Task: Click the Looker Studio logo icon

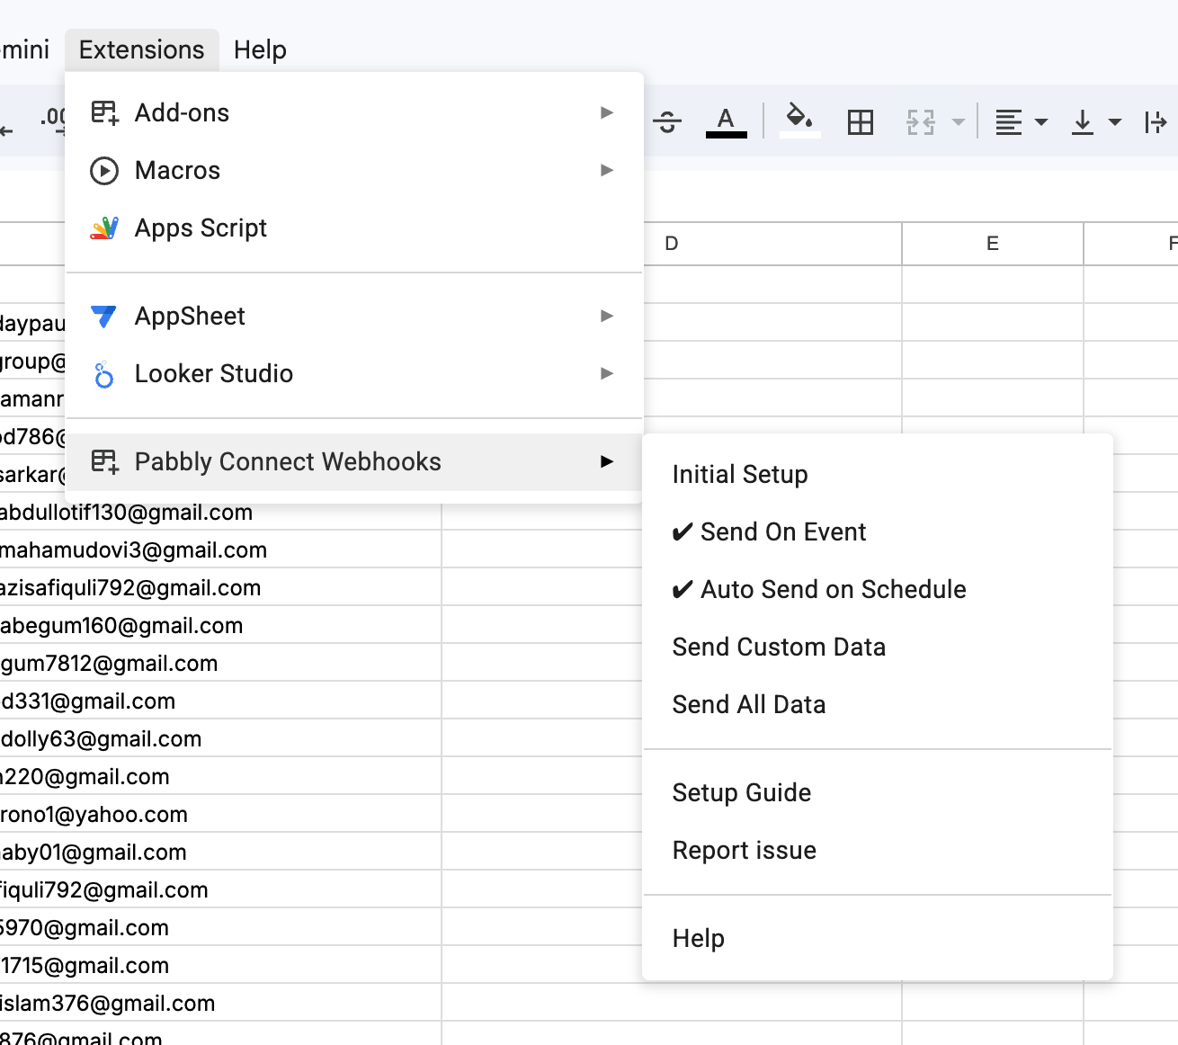Action: [x=104, y=373]
